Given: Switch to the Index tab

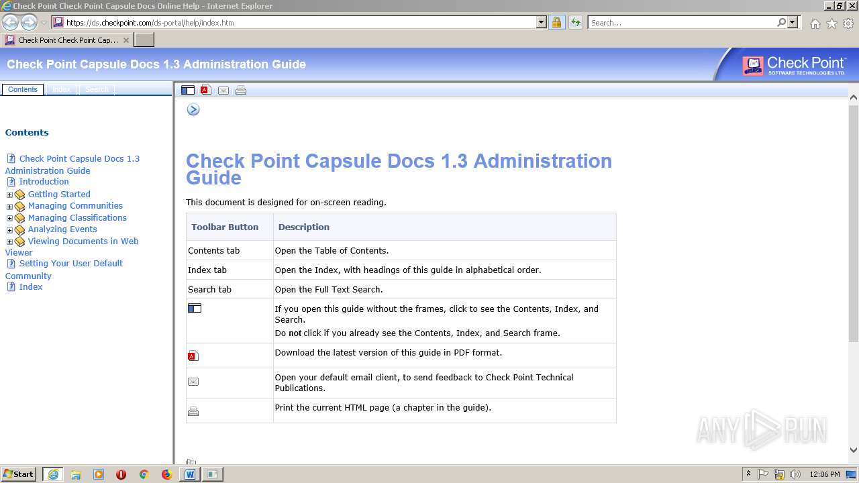Looking at the screenshot, I should (62, 89).
